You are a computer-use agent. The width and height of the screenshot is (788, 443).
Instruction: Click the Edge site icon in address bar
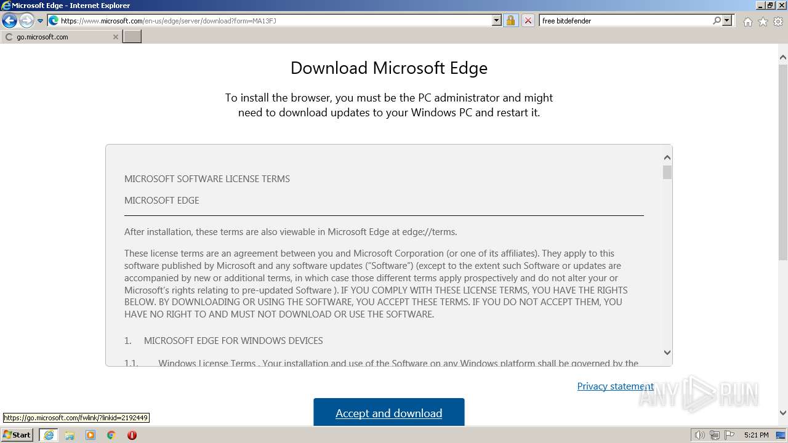click(x=54, y=20)
